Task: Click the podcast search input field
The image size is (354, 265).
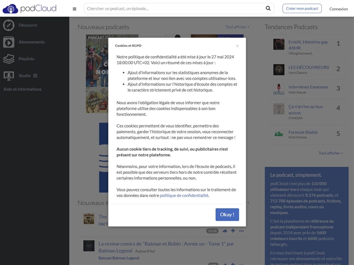Action: point(174,9)
